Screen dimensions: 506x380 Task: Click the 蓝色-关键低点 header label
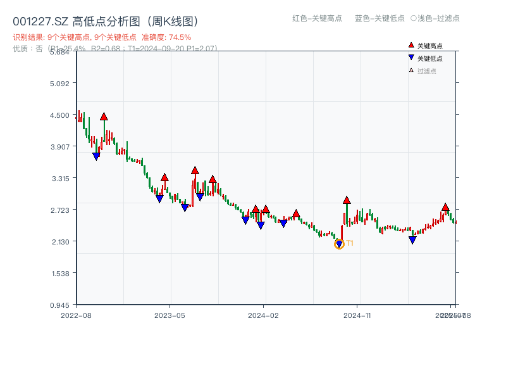379,18
